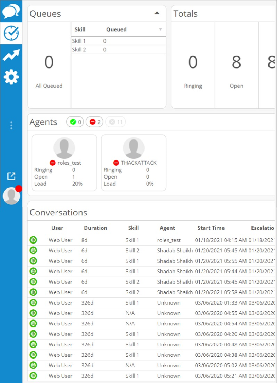
Task: Click the external pop-out link icon
Action: [11, 176]
